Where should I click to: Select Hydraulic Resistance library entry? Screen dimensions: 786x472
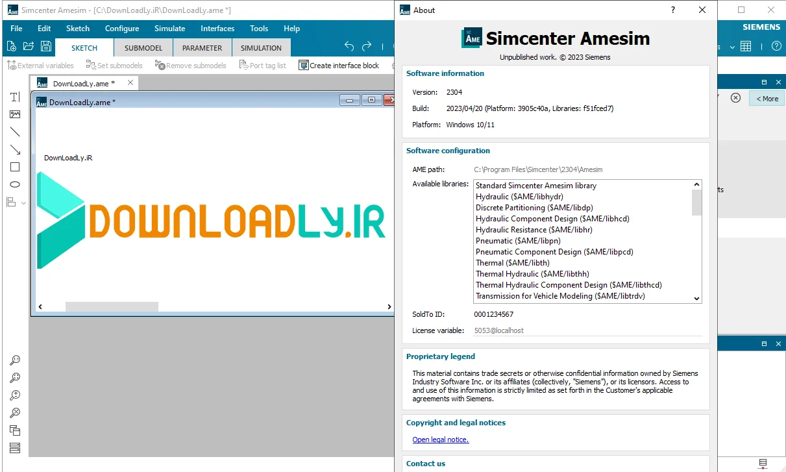[x=534, y=230]
